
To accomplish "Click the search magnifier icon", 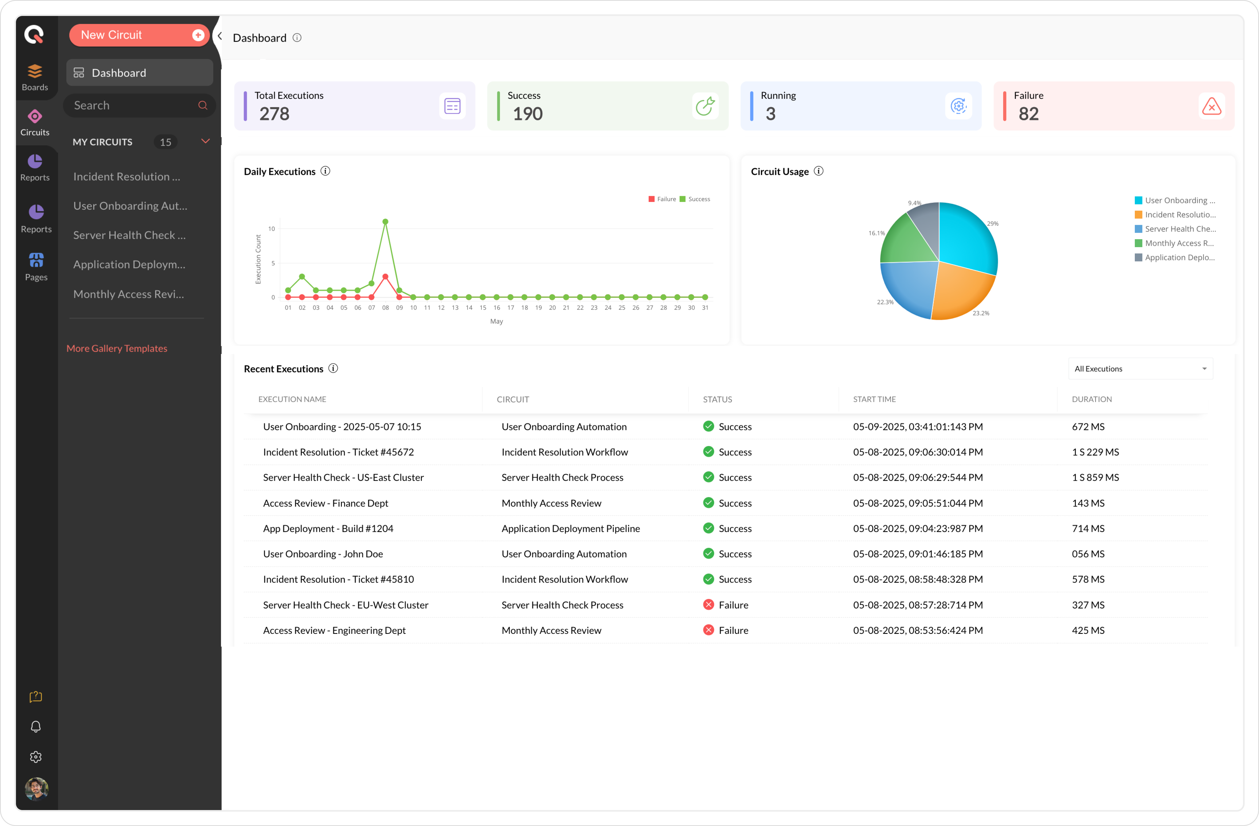I will click(x=203, y=105).
